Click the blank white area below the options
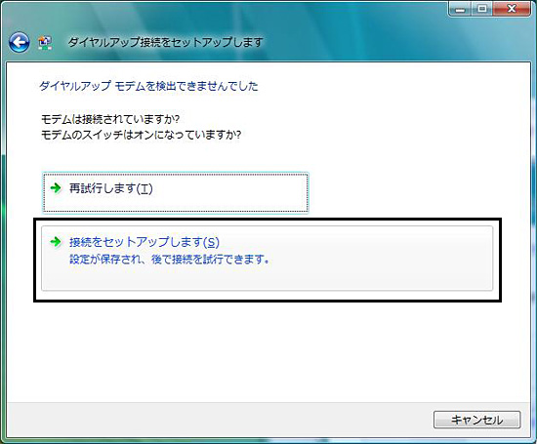Image resolution: width=537 pixels, height=444 pixels. click(x=268, y=349)
